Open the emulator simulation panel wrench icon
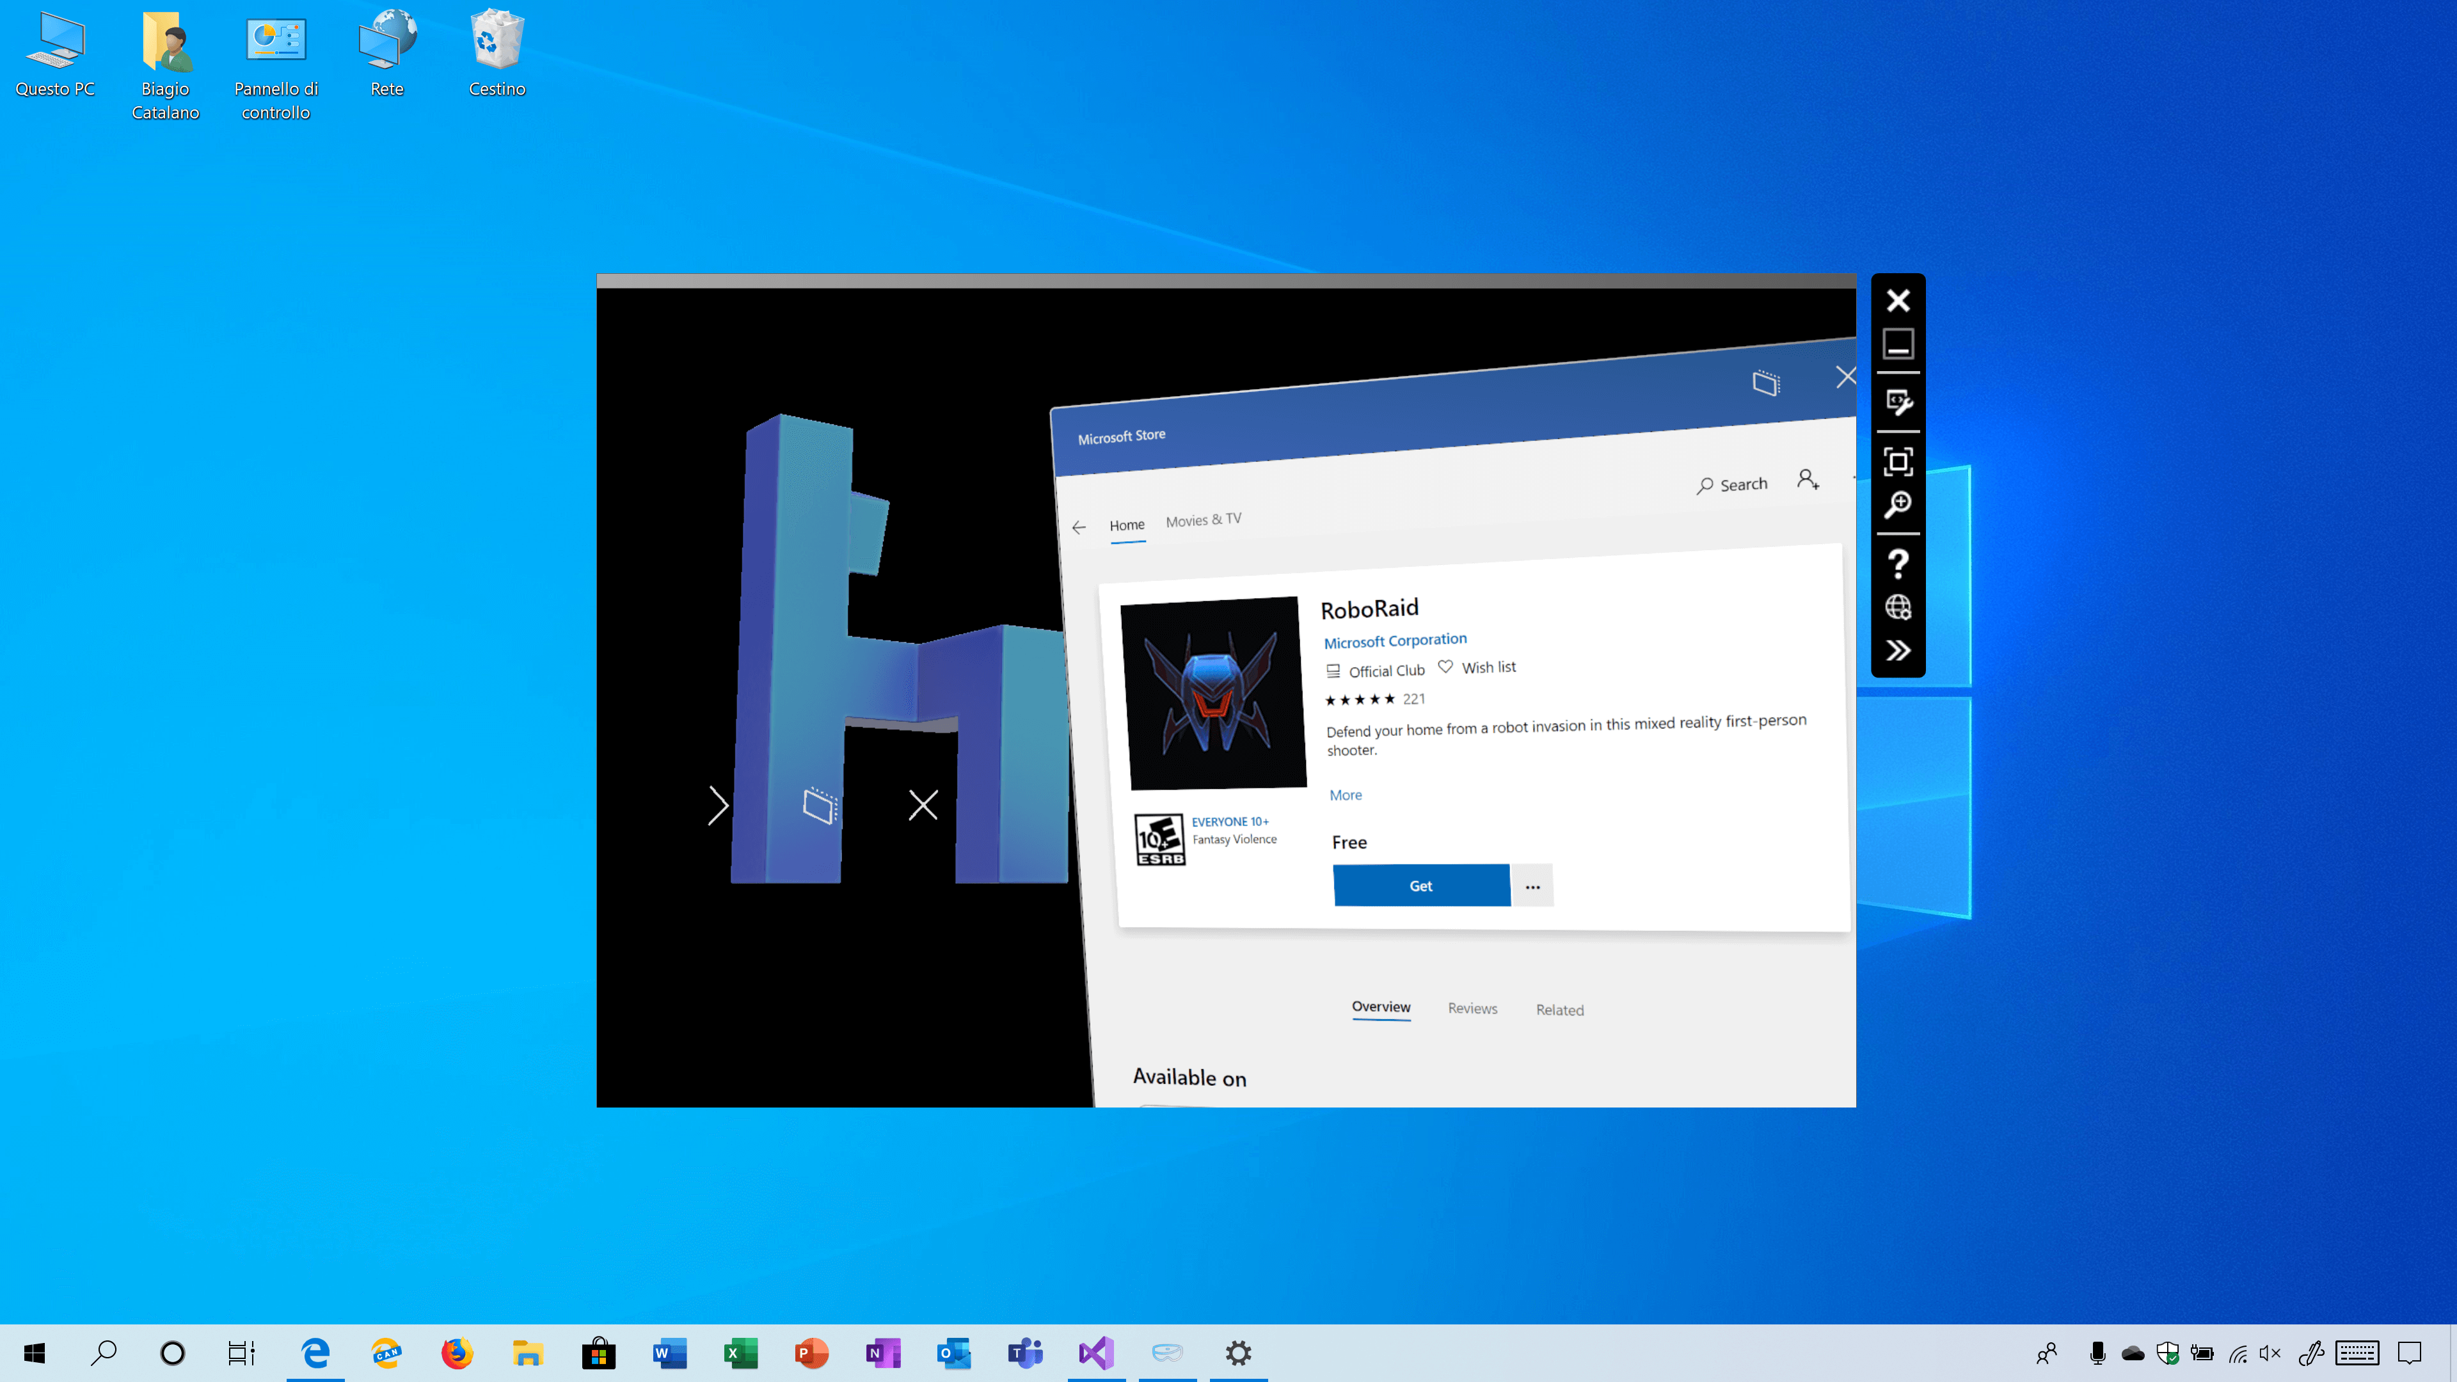 point(1898,402)
